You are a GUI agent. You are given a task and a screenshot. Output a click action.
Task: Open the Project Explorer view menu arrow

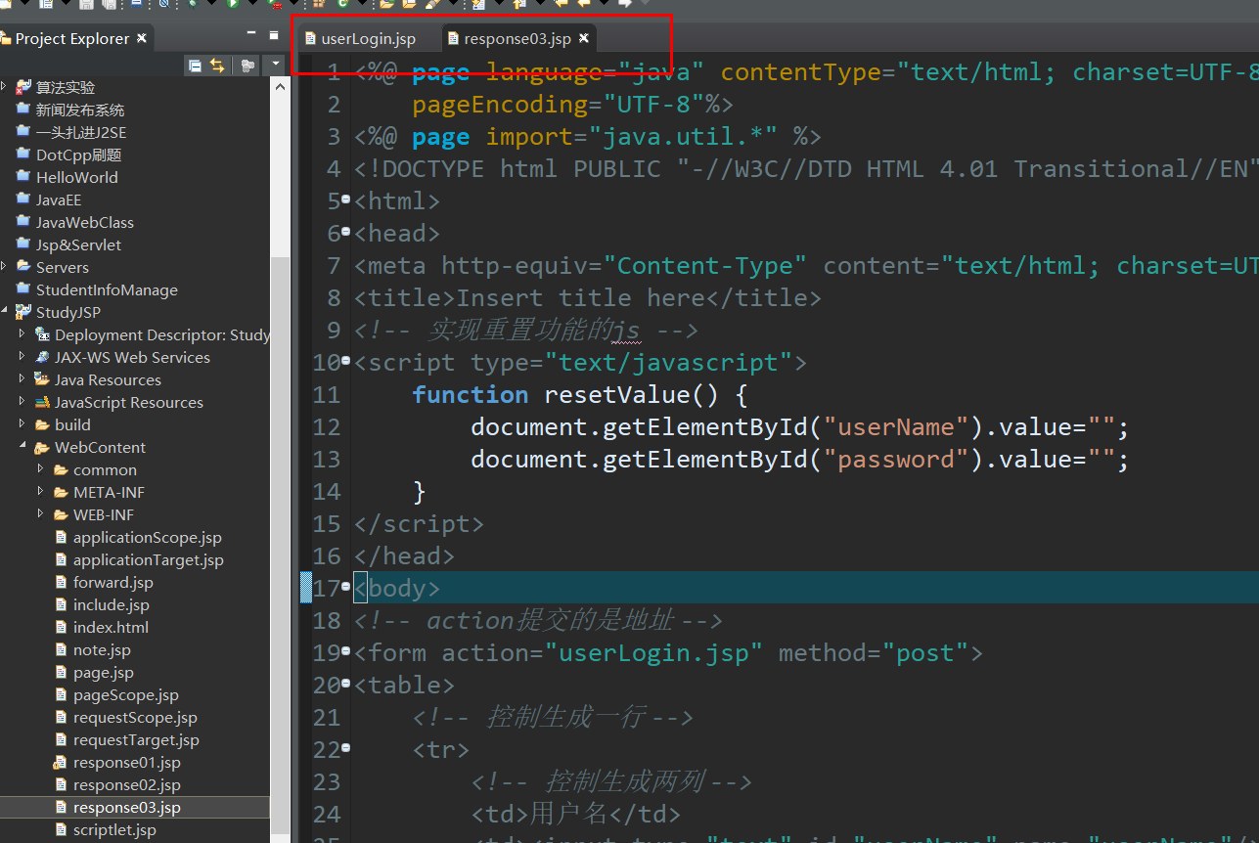[275, 66]
